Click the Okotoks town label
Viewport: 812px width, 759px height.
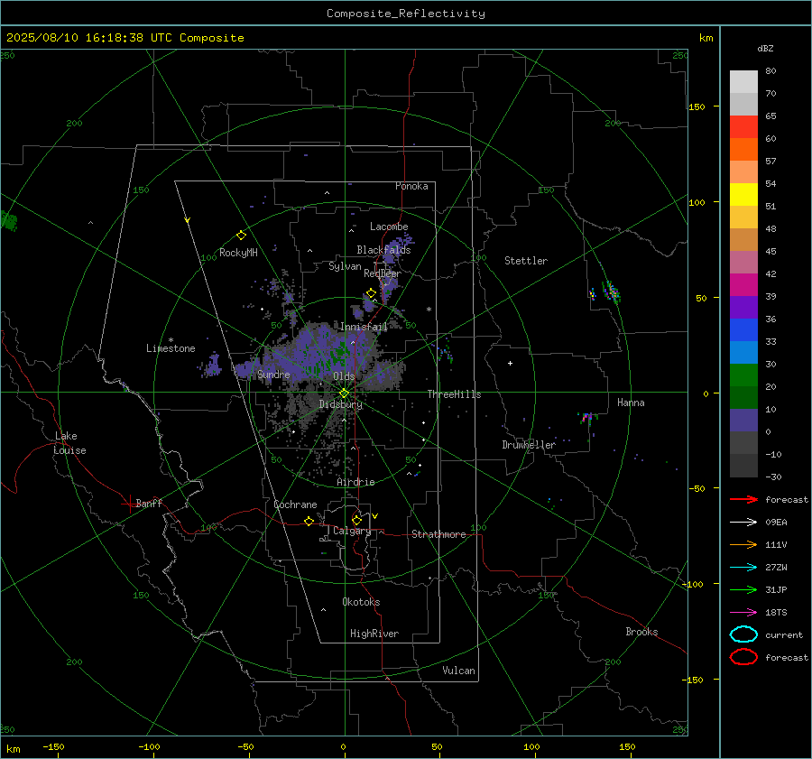coord(361,601)
